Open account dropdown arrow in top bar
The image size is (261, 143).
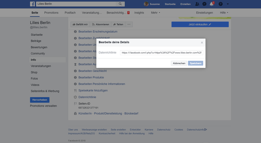tap(228, 4)
